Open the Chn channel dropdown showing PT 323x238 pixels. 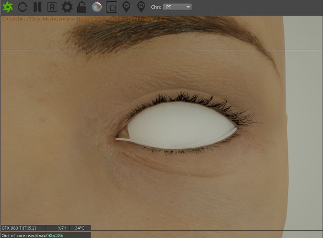point(177,7)
